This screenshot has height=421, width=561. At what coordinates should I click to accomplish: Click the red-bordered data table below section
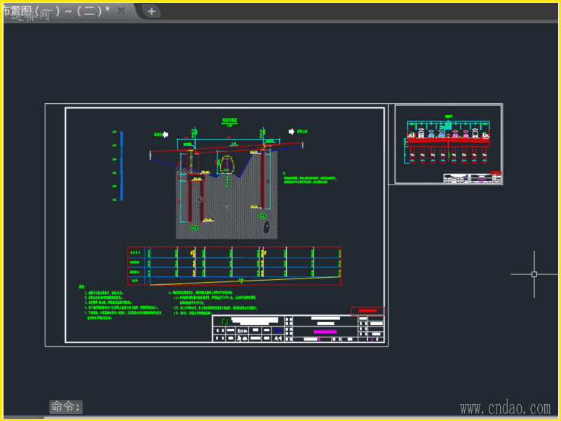coord(234,266)
